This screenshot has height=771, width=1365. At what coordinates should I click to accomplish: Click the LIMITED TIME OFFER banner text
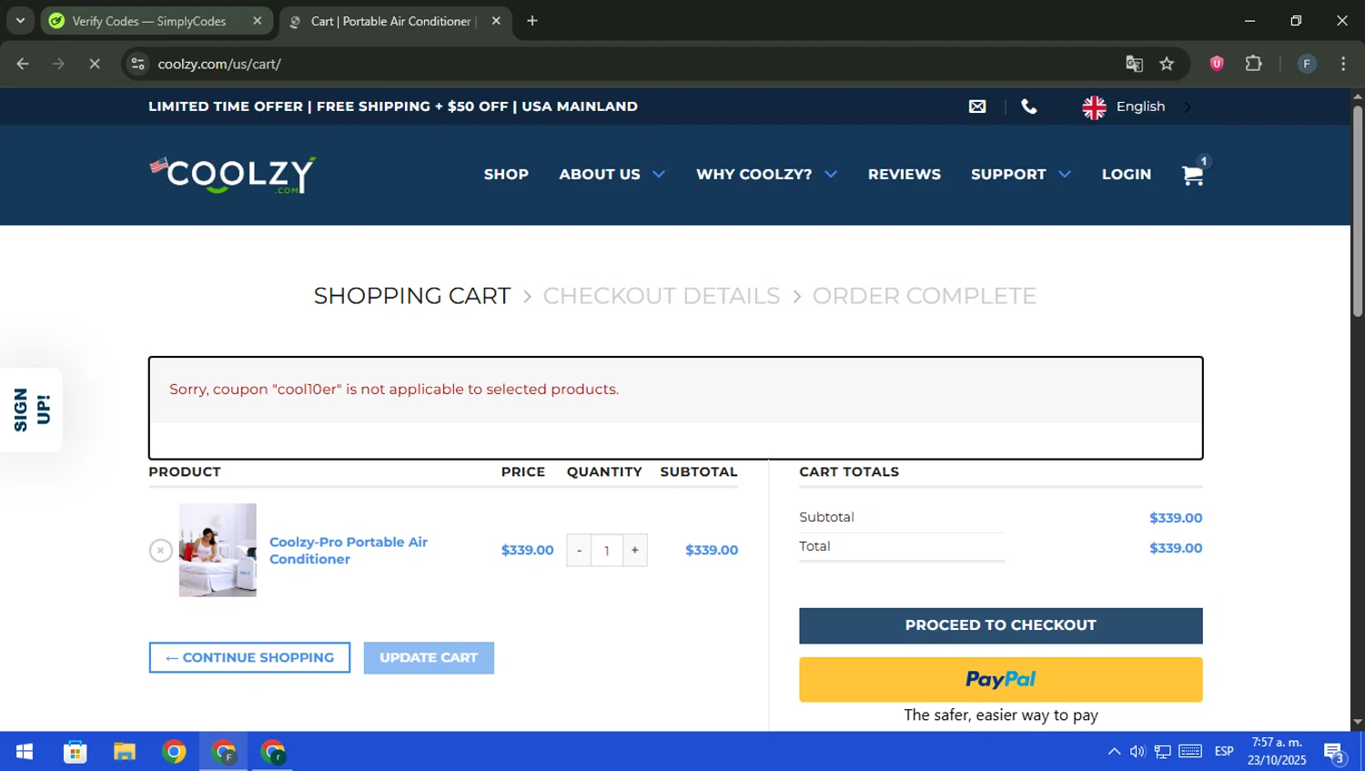coord(393,107)
